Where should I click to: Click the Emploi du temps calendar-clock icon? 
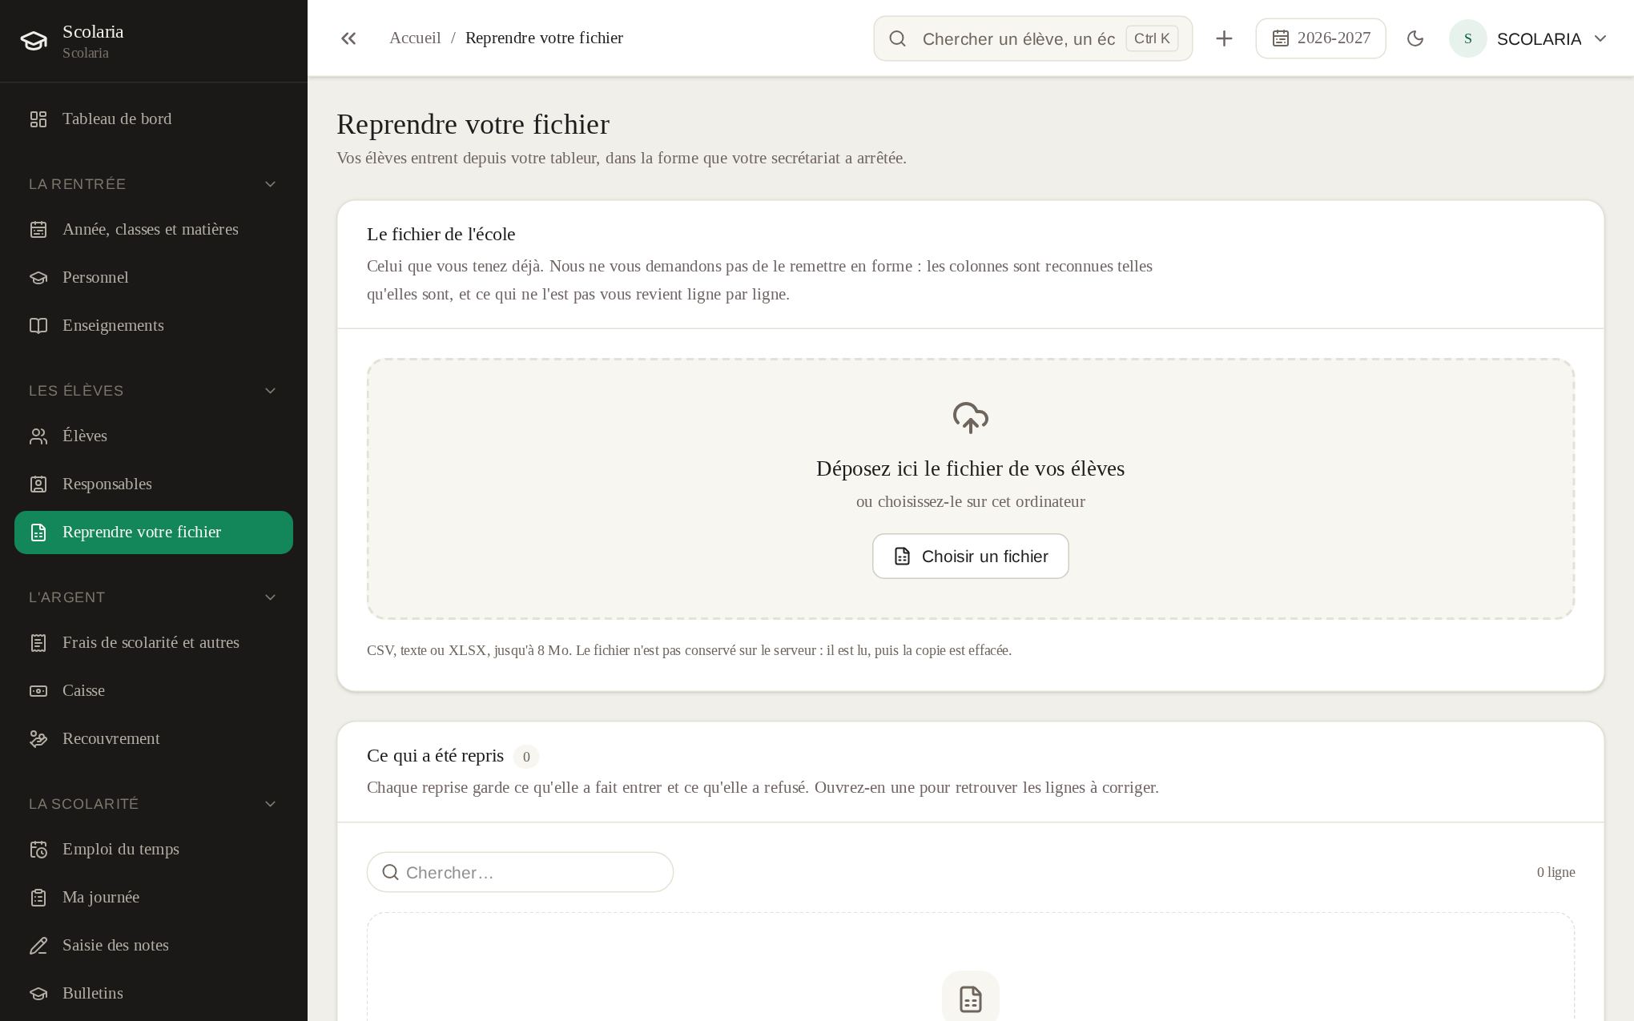coord(38,850)
